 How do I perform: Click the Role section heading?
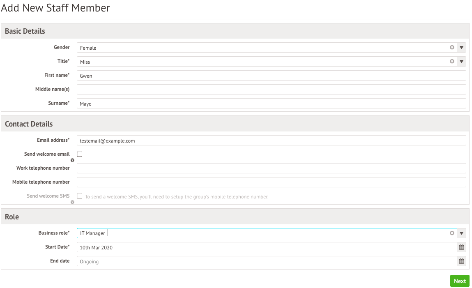coord(12,217)
